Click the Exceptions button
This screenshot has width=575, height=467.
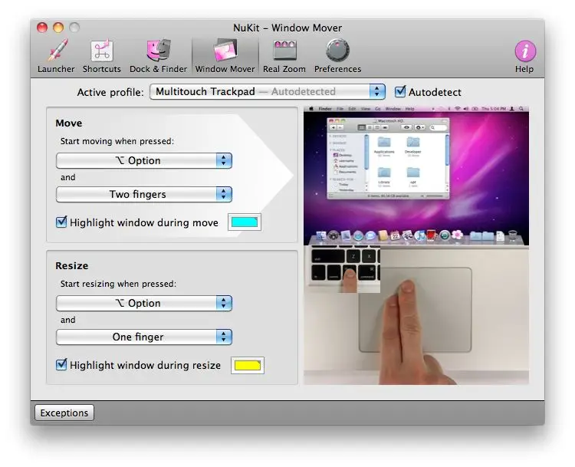click(x=64, y=413)
